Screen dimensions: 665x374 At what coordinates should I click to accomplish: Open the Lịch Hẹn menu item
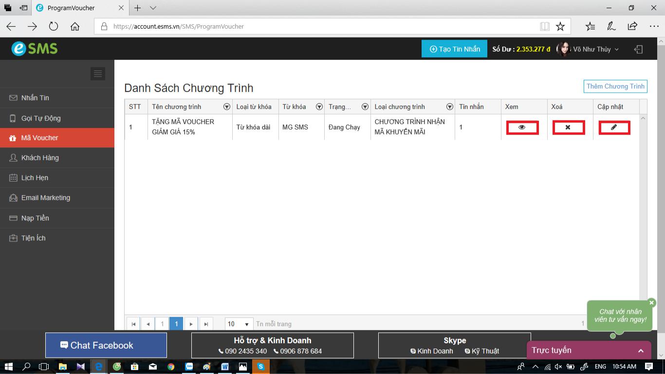pyautogui.click(x=57, y=178)
